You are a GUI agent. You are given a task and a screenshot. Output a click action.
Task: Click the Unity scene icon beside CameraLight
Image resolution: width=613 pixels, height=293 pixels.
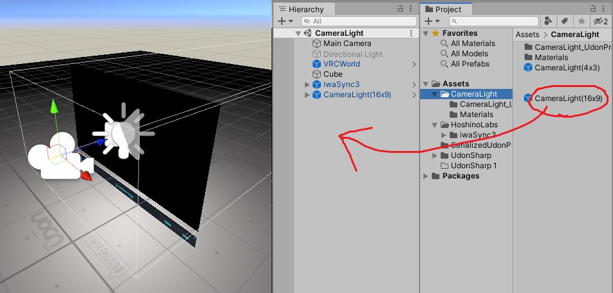tap(307, 33)
